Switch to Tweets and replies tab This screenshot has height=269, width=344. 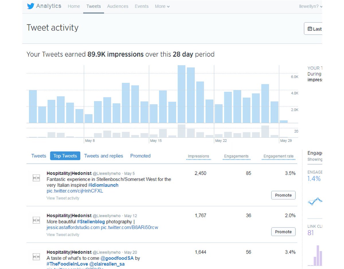coord(103,156)
